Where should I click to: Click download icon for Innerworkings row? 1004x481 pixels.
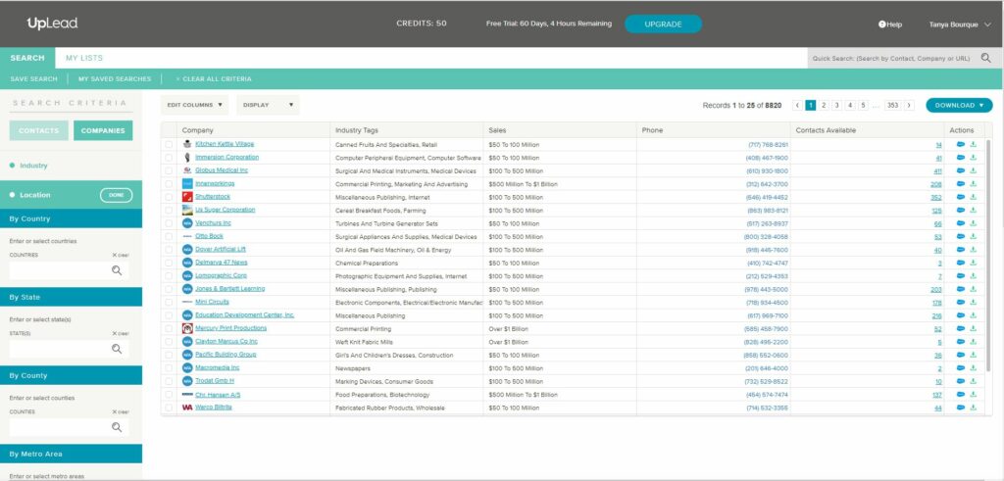pyautogui.click(x=974, y=183)
